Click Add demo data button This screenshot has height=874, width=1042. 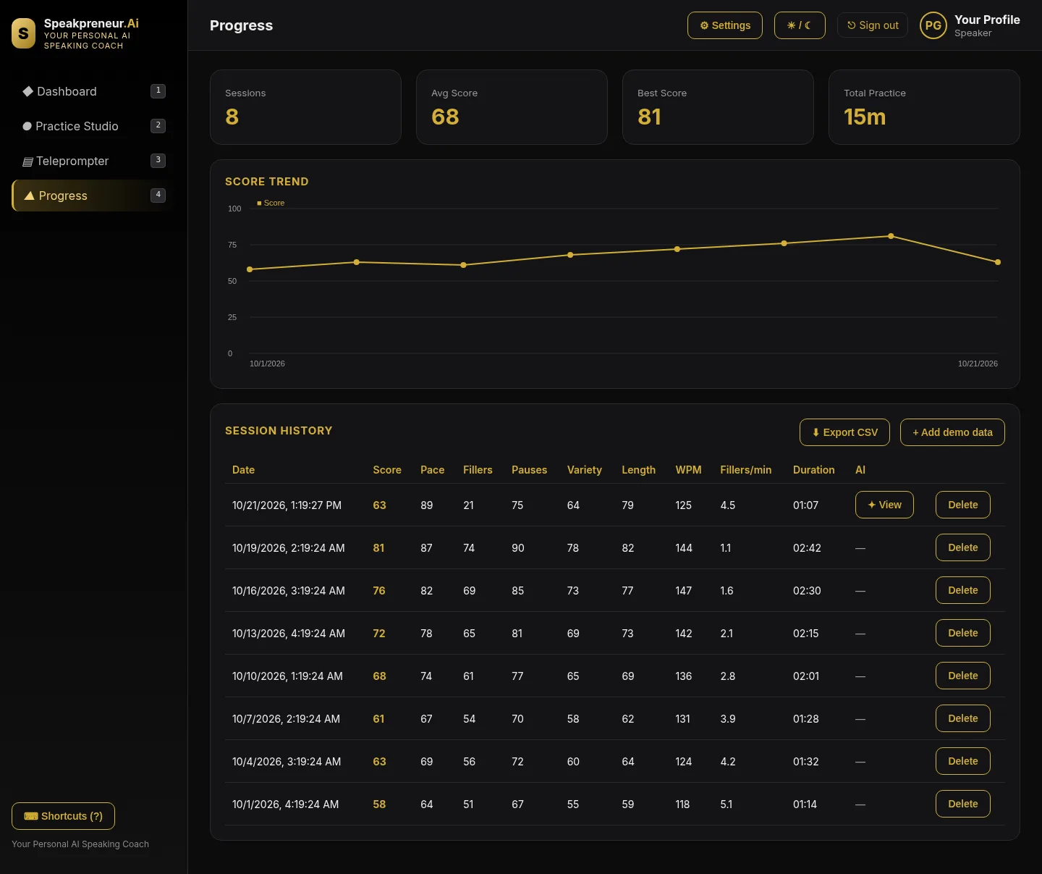coord(952,432)
